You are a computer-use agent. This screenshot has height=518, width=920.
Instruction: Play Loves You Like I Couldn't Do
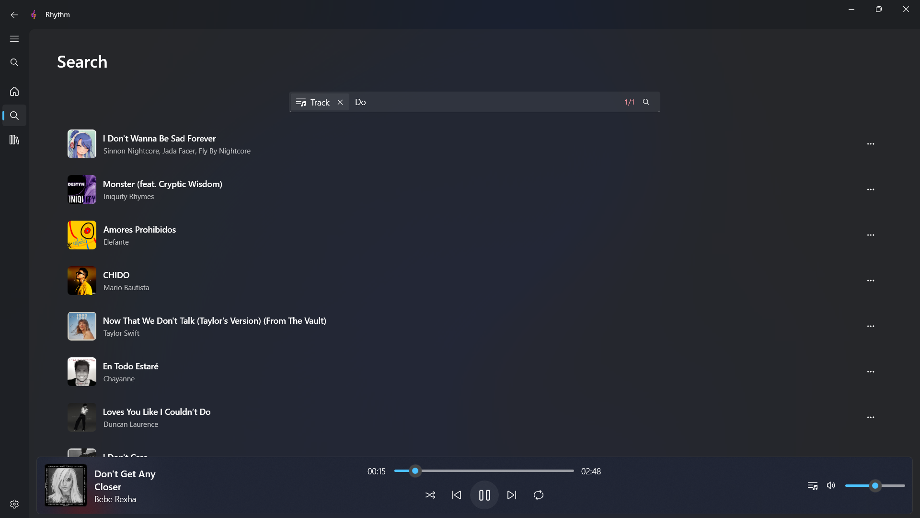pos(157,412)
